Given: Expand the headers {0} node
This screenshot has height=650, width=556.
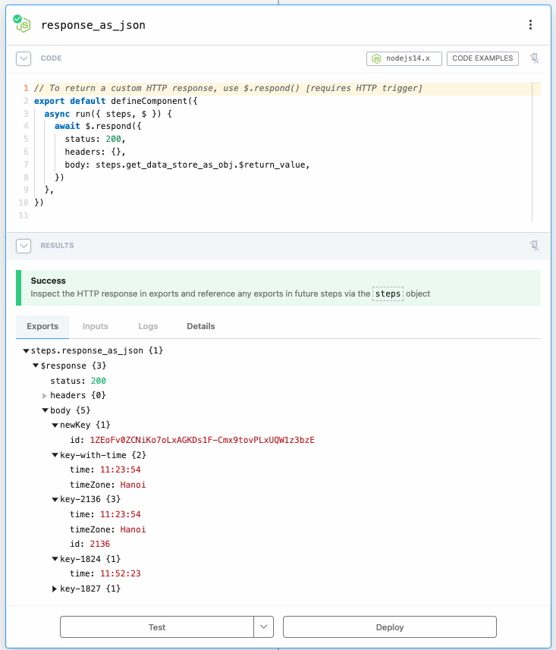Looking at the screenshot, I should [x=44, y=395].
